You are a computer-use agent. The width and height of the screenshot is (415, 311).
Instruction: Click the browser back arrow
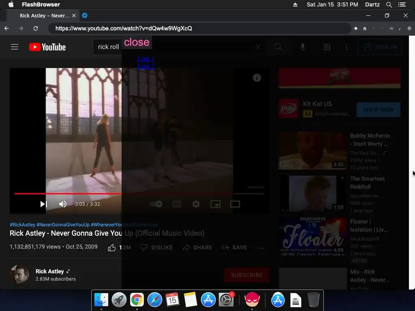point(6,28)
